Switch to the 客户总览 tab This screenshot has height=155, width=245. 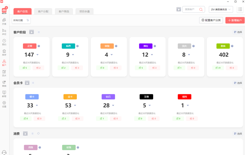tap(22, 11)
